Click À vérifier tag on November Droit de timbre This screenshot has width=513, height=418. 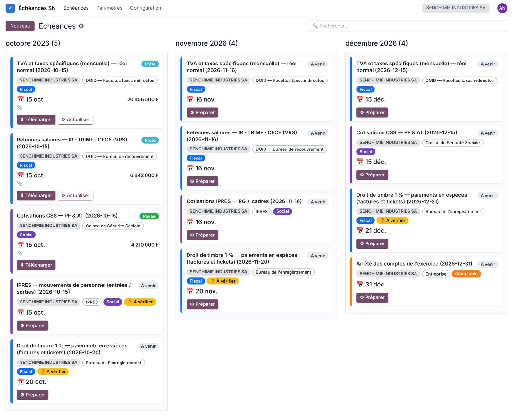click(223, 281)
